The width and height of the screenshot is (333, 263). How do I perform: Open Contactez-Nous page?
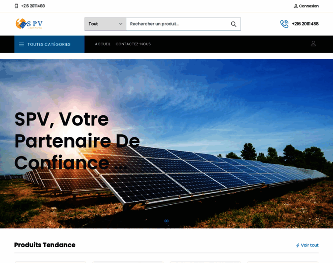(x=133, y=44)
